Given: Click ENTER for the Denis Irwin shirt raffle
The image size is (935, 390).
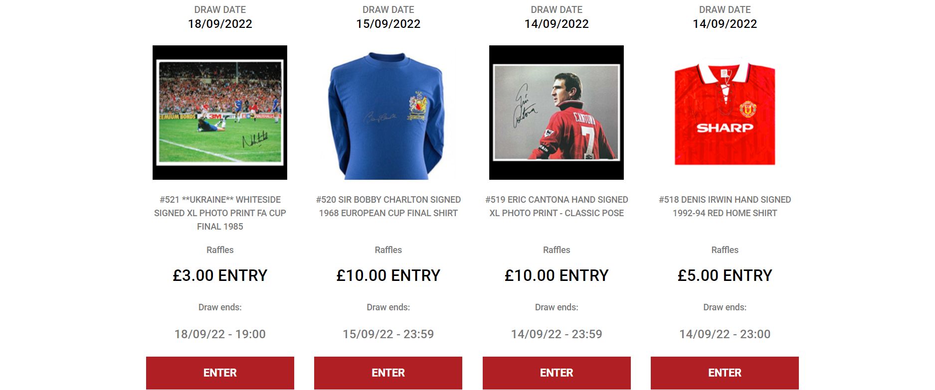Looking at the screenshot, I should click(x=725, y=373).
